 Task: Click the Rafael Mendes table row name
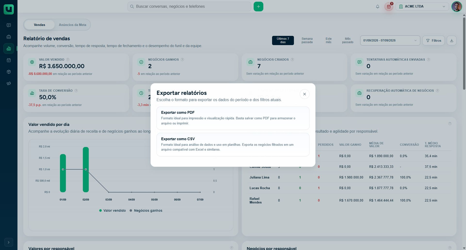point(256,201)
